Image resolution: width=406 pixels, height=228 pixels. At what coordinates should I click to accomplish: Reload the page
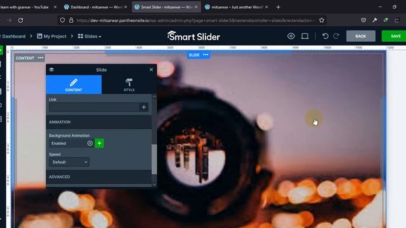21,20
